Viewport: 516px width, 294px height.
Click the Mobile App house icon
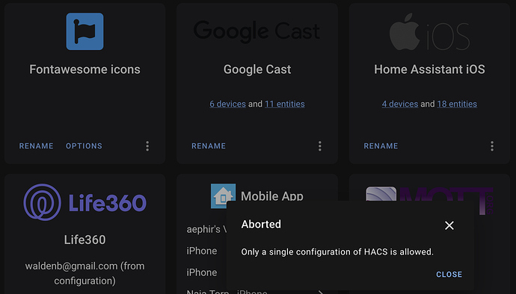[223, 196]
